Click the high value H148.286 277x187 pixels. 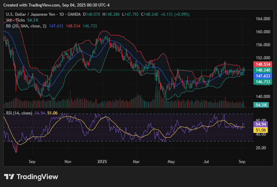tap(111, 14)
